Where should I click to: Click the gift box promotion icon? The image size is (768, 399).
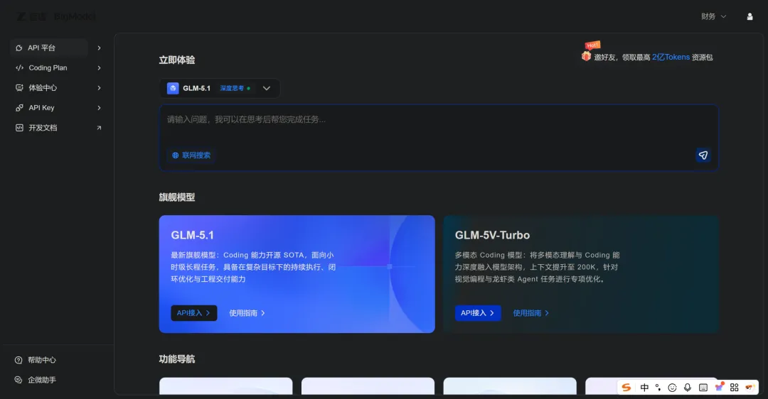(x=586, y=56)
